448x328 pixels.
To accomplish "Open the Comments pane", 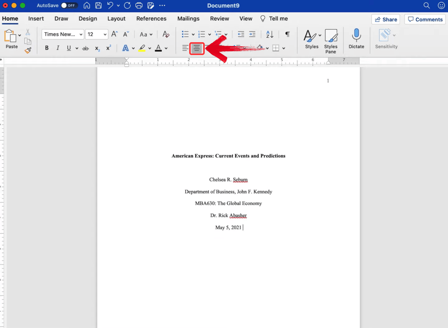I will tap(425, 19).
